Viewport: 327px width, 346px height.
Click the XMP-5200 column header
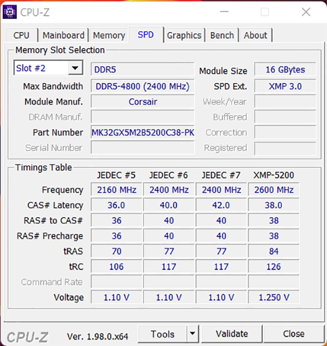click(x=274, y=175)
